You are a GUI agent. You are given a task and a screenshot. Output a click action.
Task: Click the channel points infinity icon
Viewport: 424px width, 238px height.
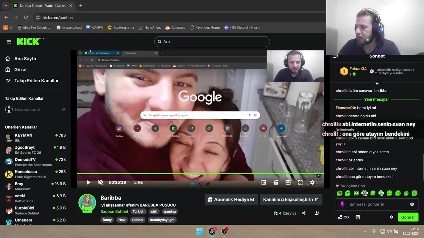pos(343,217)
